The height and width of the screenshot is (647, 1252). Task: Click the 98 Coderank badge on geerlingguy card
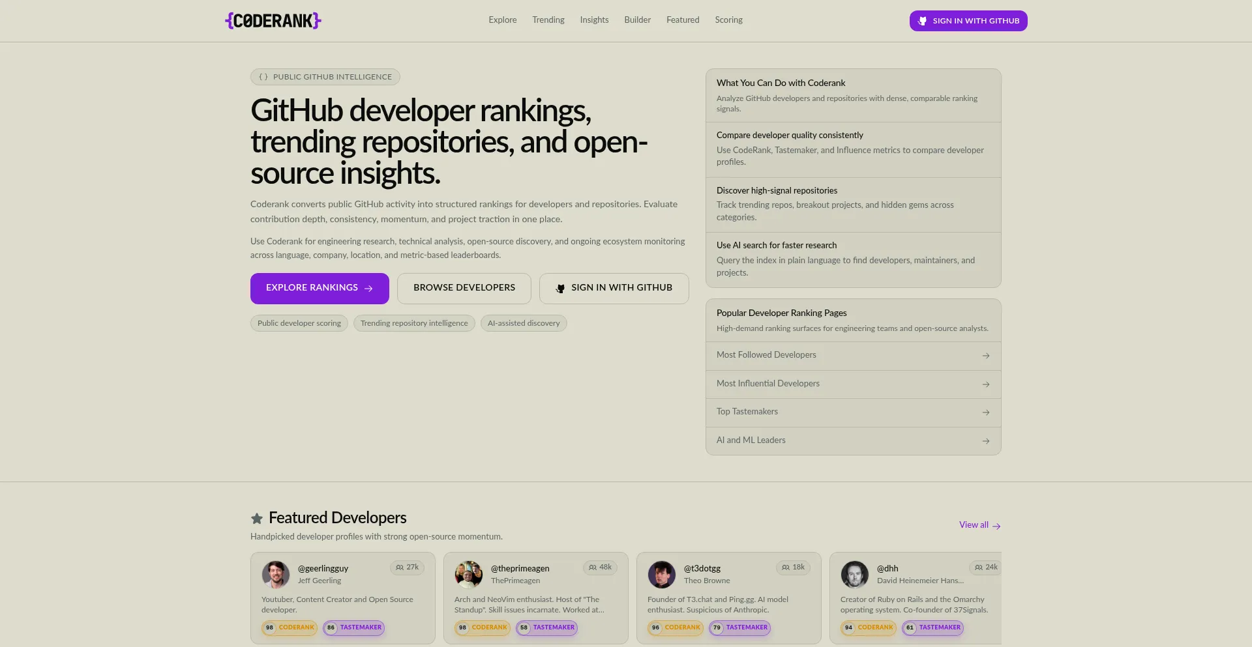(x=290, y=627)
